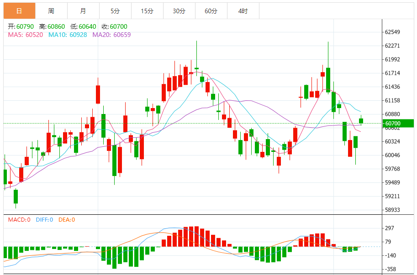Click the 61992 price axis label

[392, 59]
